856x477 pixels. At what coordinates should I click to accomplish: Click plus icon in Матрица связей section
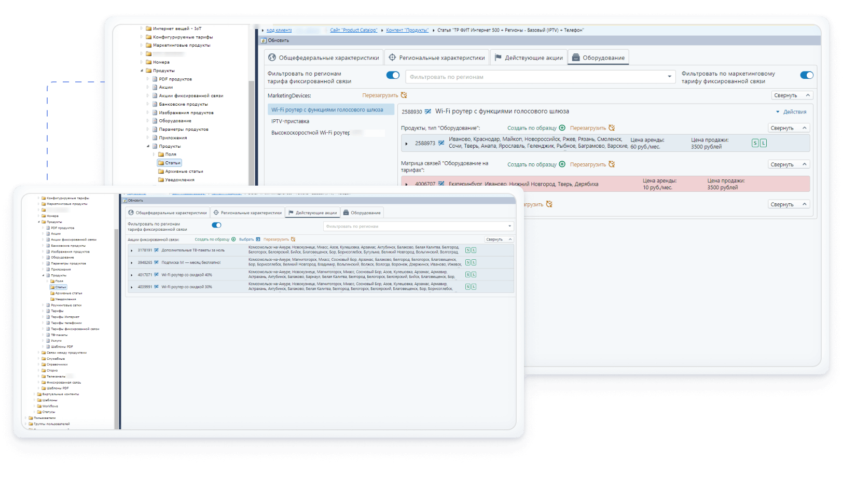[562, 164]
